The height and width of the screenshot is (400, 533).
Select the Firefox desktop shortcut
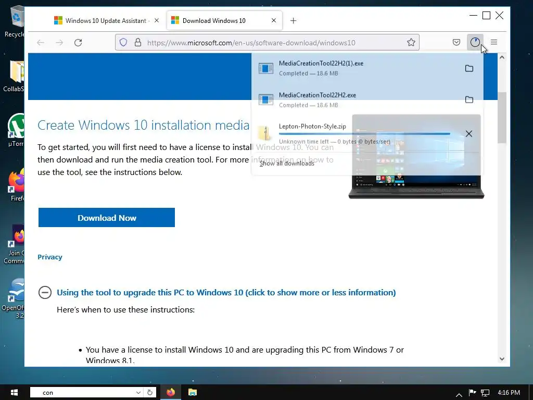(16, 185)
